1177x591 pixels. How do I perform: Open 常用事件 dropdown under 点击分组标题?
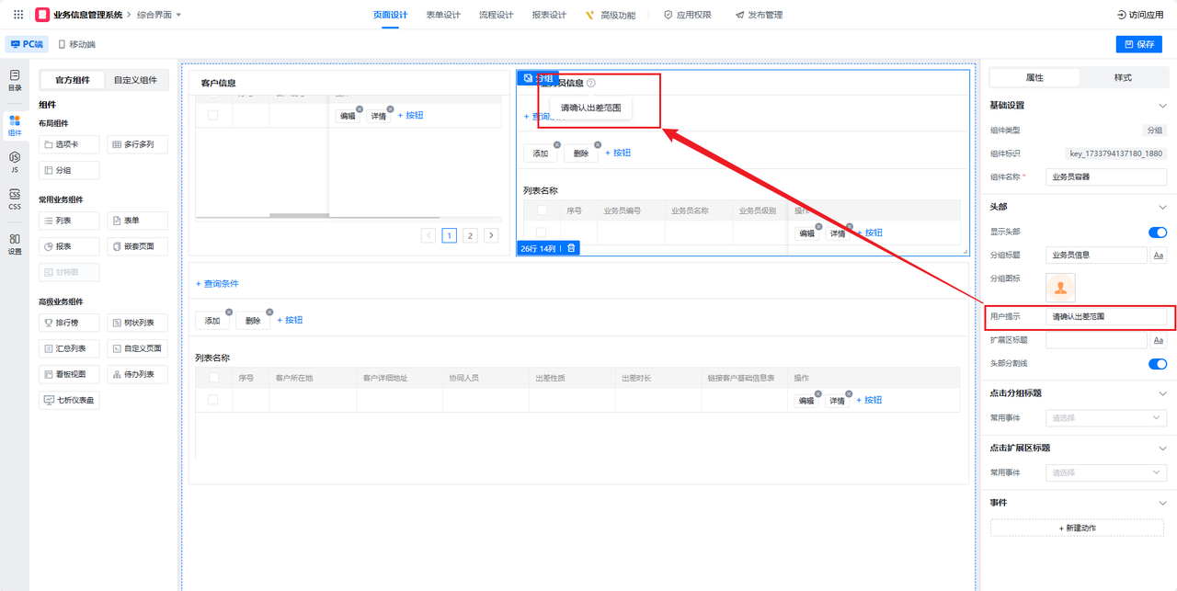(1106, 418)
